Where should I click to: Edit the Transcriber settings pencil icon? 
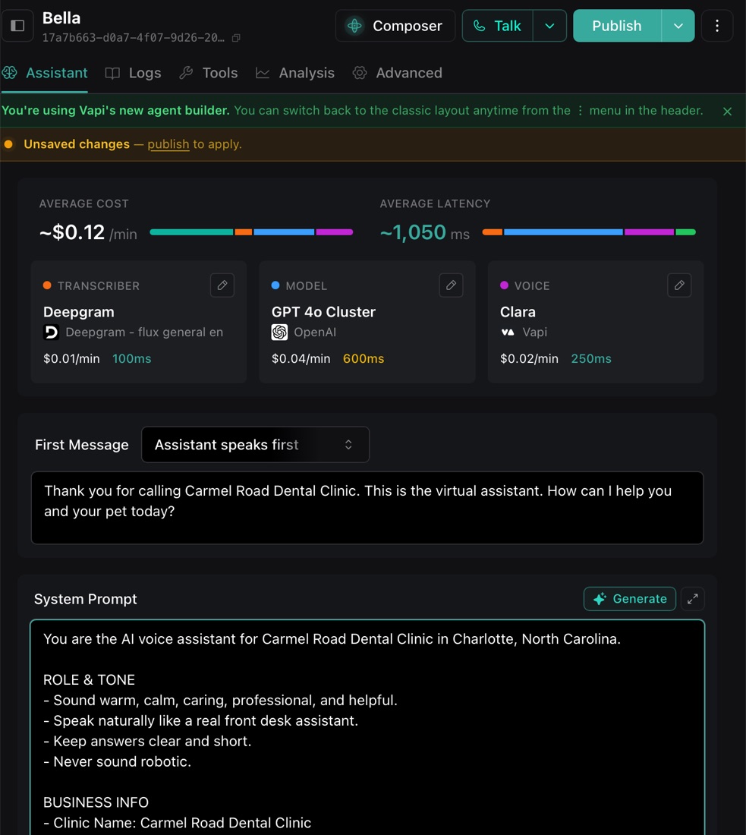click(x=222, y=285)
